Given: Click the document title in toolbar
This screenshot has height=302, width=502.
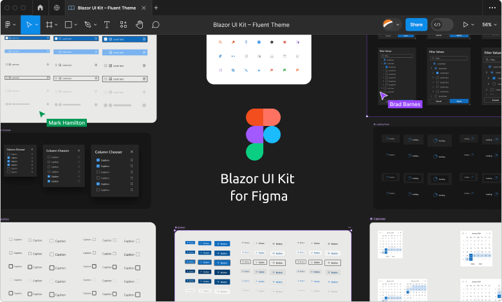Looking at the screenshot, I should [251, 25].
